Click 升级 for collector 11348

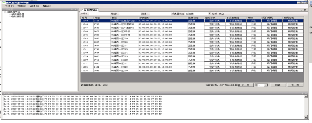point(254,24)
